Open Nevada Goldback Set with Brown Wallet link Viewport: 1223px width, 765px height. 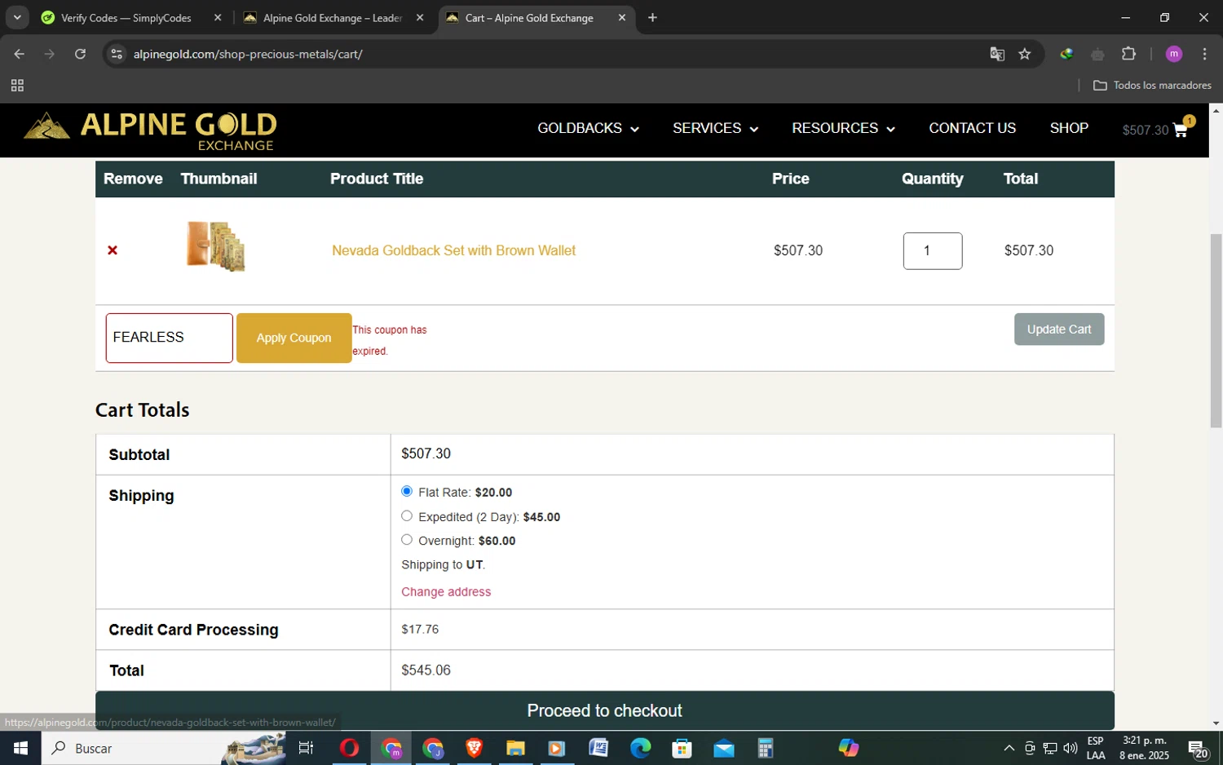click(453, 250)
